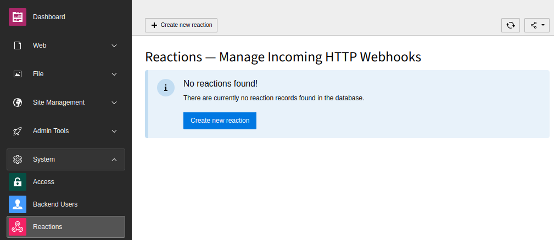Expand the Admin Tools chevron
This screenshot has height=240, width=554.
pyautogui.click(x=114, y=131)
